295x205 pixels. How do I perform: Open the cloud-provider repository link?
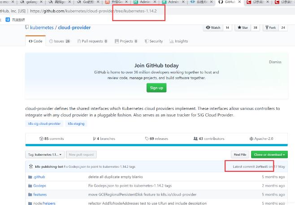tap(74, 27)
